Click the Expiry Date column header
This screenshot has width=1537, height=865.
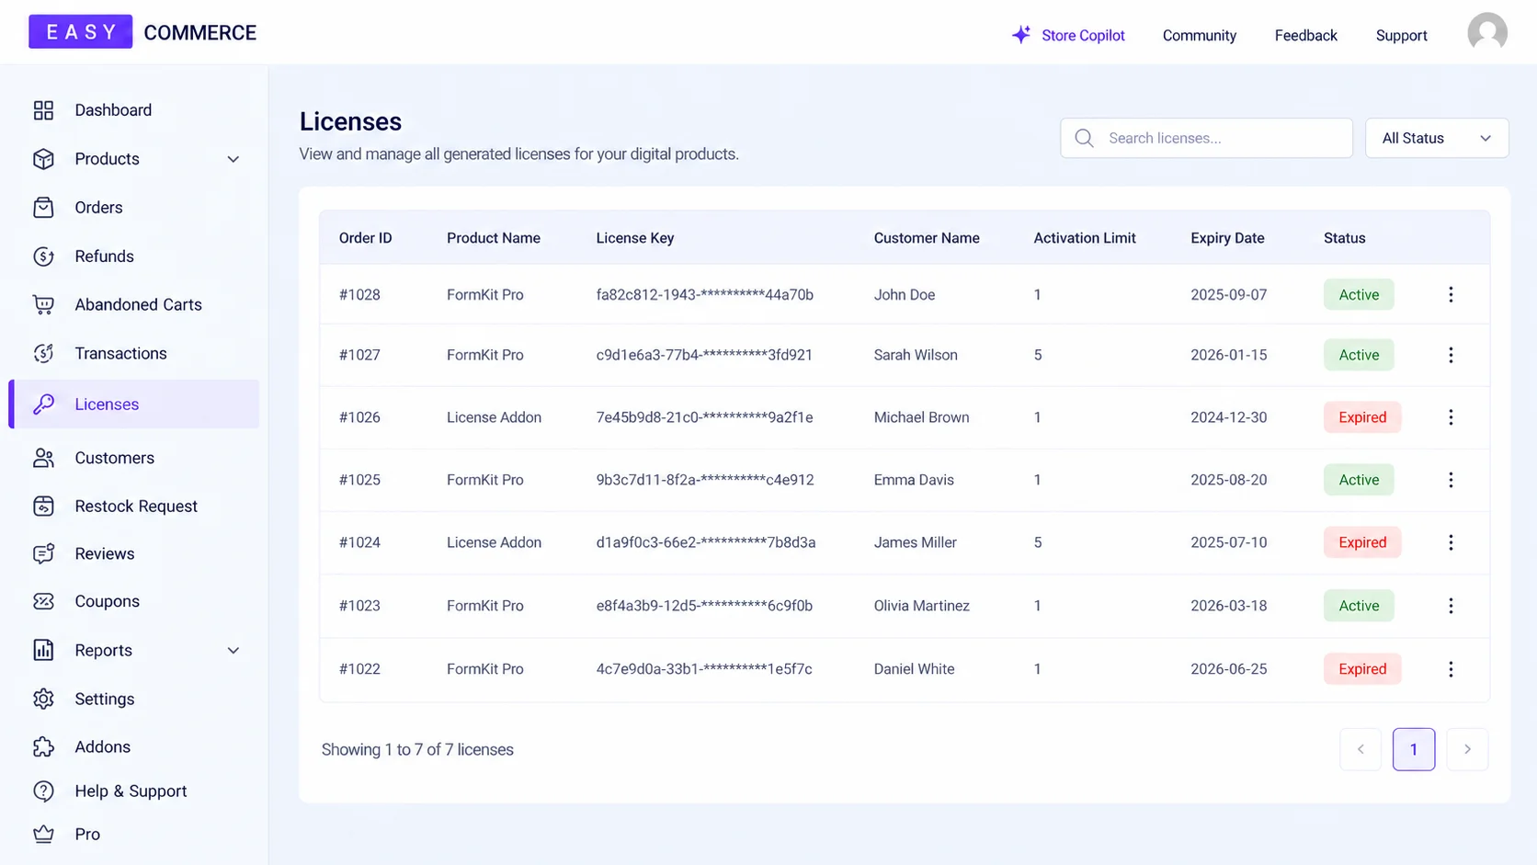(x=1227, y=238)
